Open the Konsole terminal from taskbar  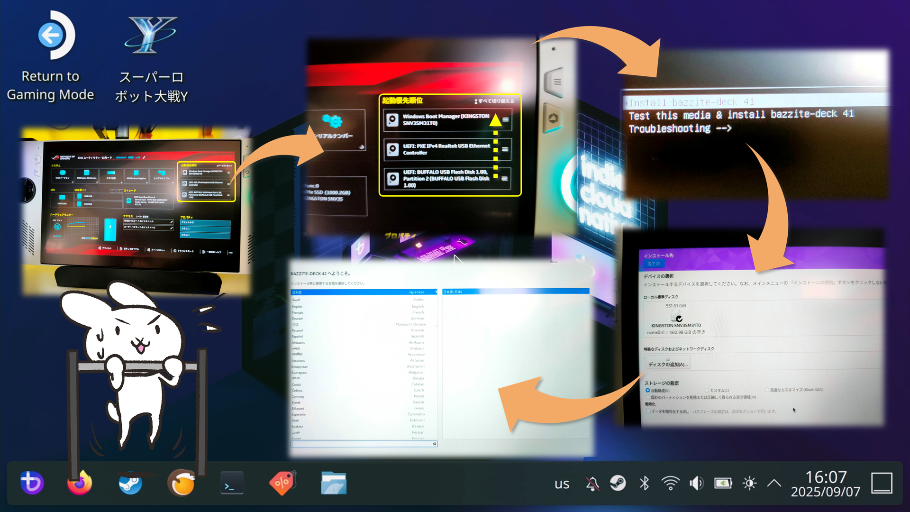point(232,484)
